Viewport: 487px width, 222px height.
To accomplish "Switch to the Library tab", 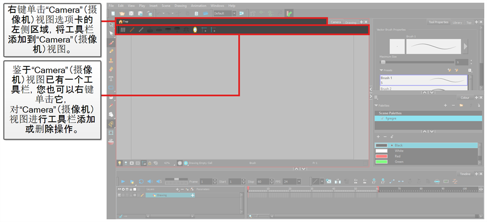I will point(457,23).
